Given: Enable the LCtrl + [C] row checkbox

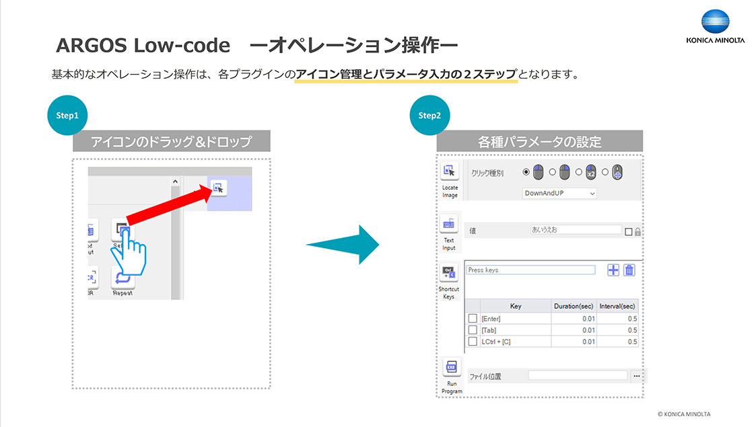Looking at the screenshot, I should [x=473, y=342].
